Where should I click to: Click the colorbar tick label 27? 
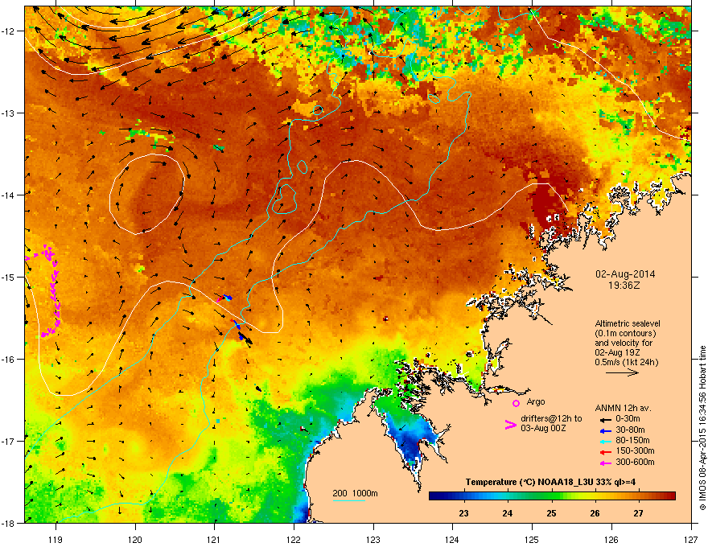tap(638, 513)
